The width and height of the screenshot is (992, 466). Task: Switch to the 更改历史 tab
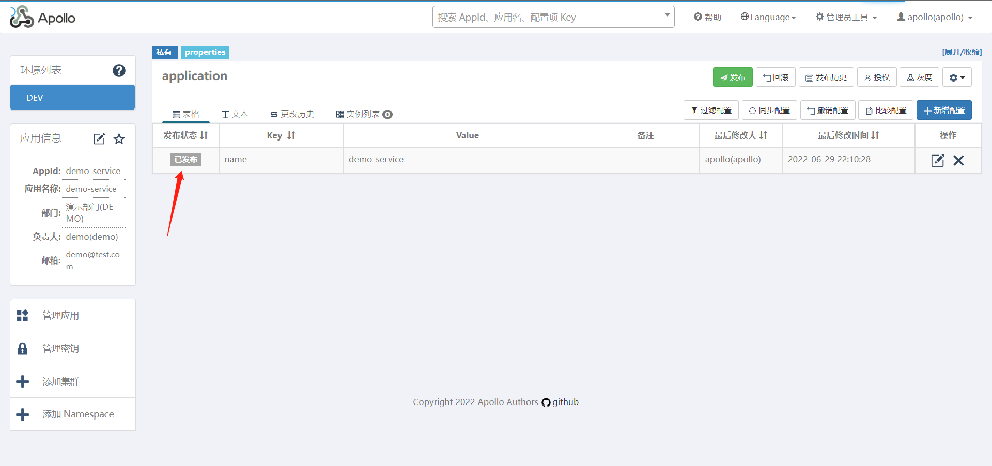point(292,114)
